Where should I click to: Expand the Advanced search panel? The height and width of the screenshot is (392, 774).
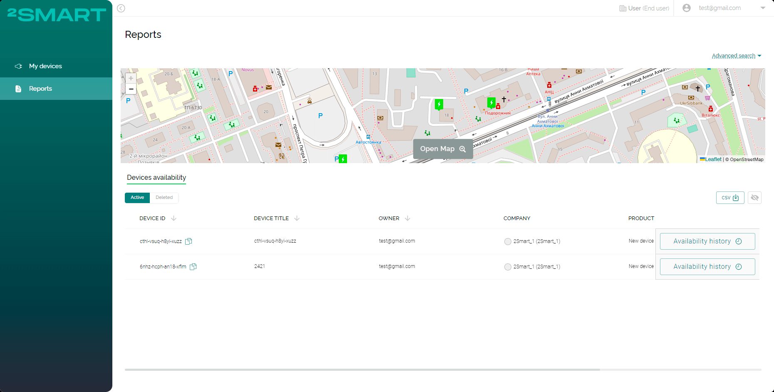click(x=736, y=56)
